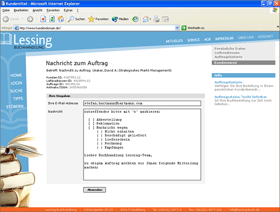Click the Nachricht zum Auftrag heading
The height and width of the screenshot is (212, 280).
tap(77, 63)
